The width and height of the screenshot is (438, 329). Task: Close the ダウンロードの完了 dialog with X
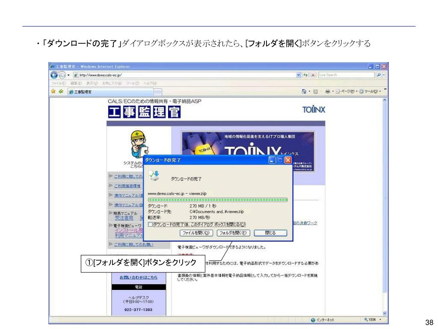coord(288,160)
